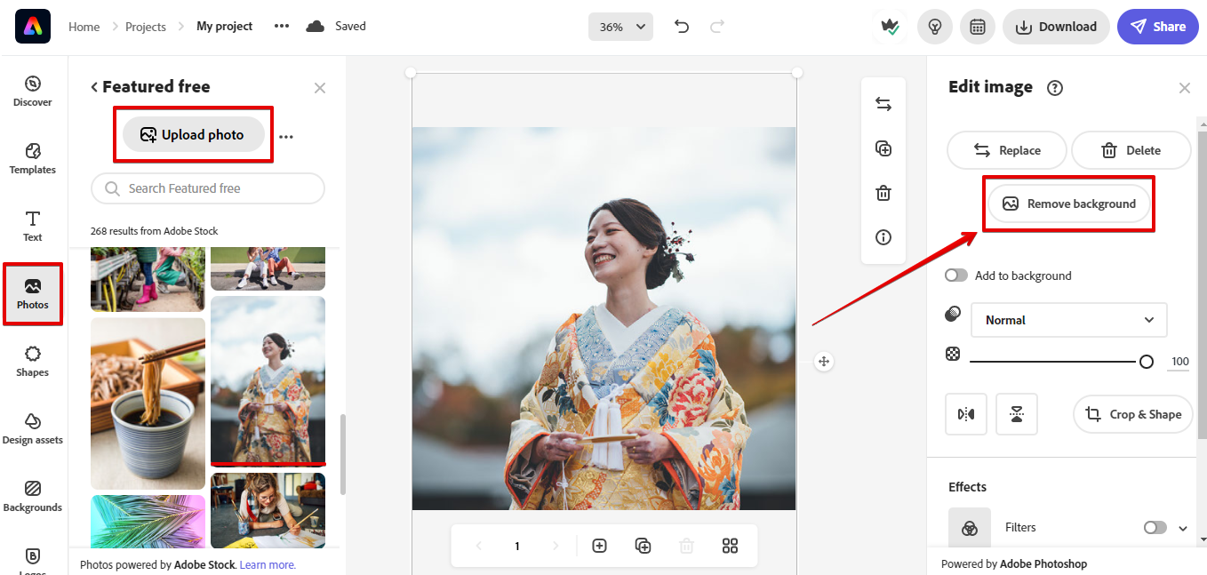The height and width of the screenshot is (575, 1207).
Task: Click the opacity slider handle
Action: pos(1147,362)
